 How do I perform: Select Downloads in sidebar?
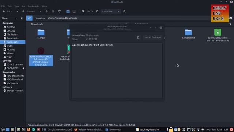coord(13,42)
